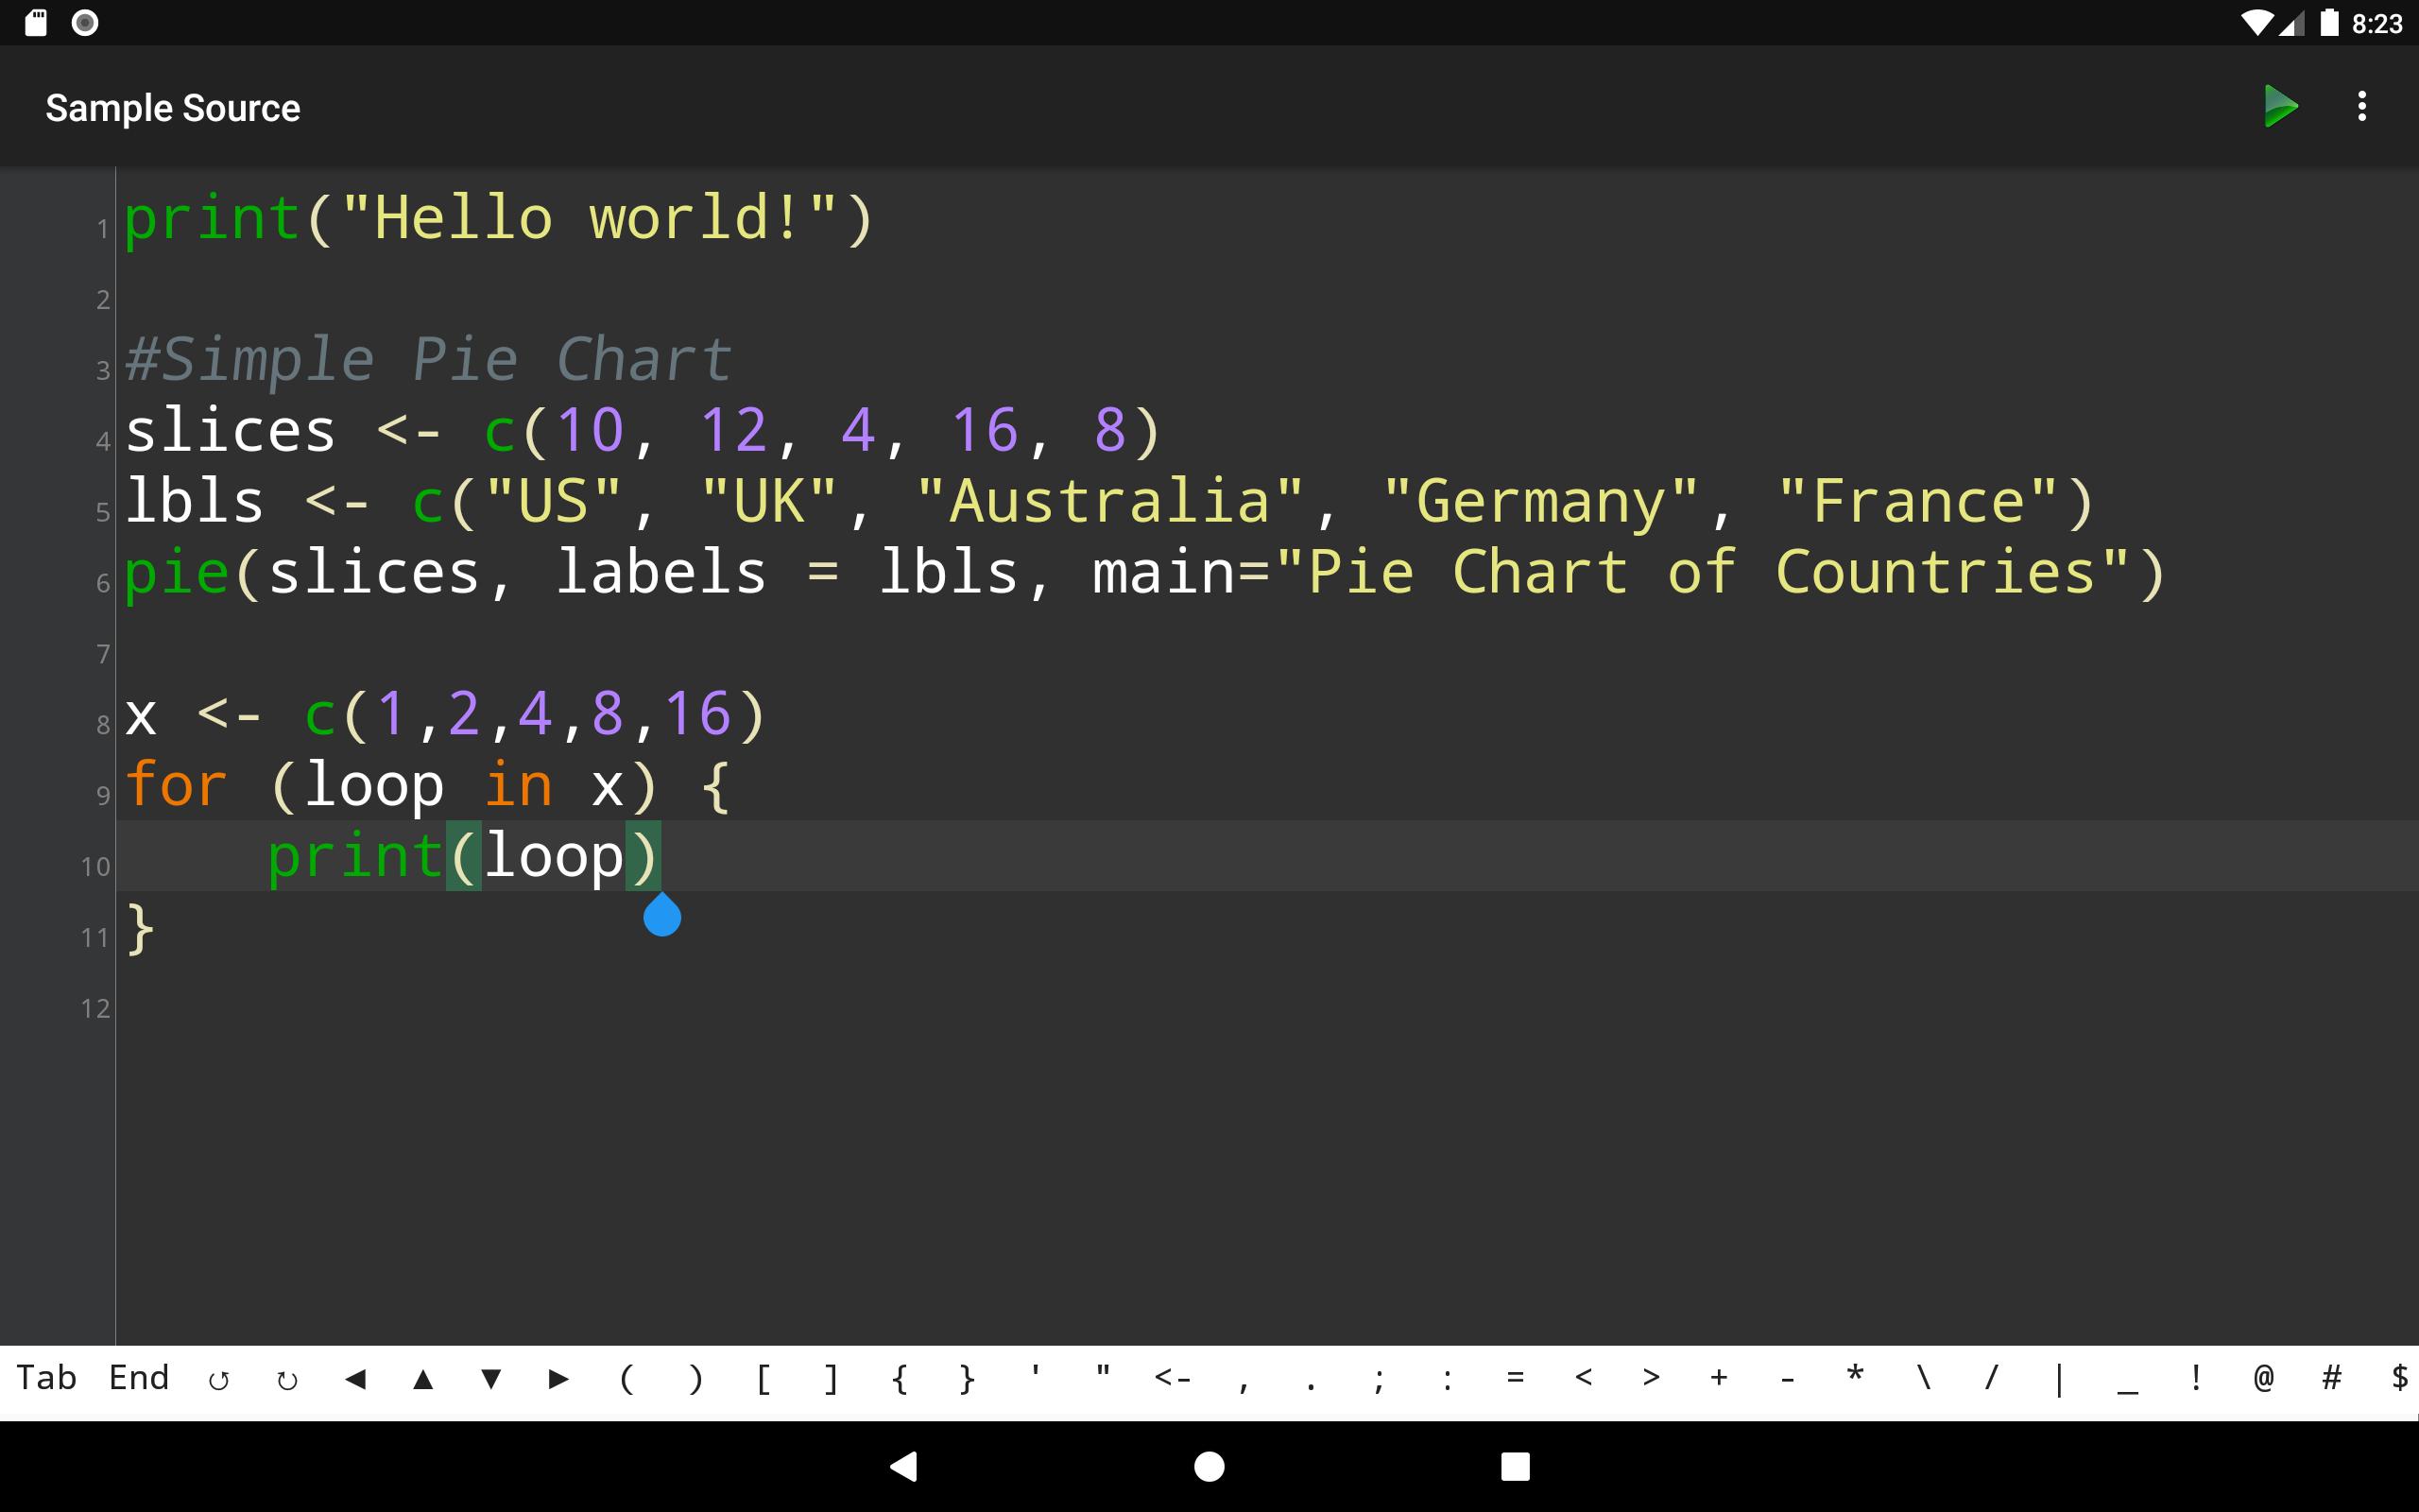The image size is (2419, 1512).
Task: Open Android recent apps overview
Action: 1516,1466
